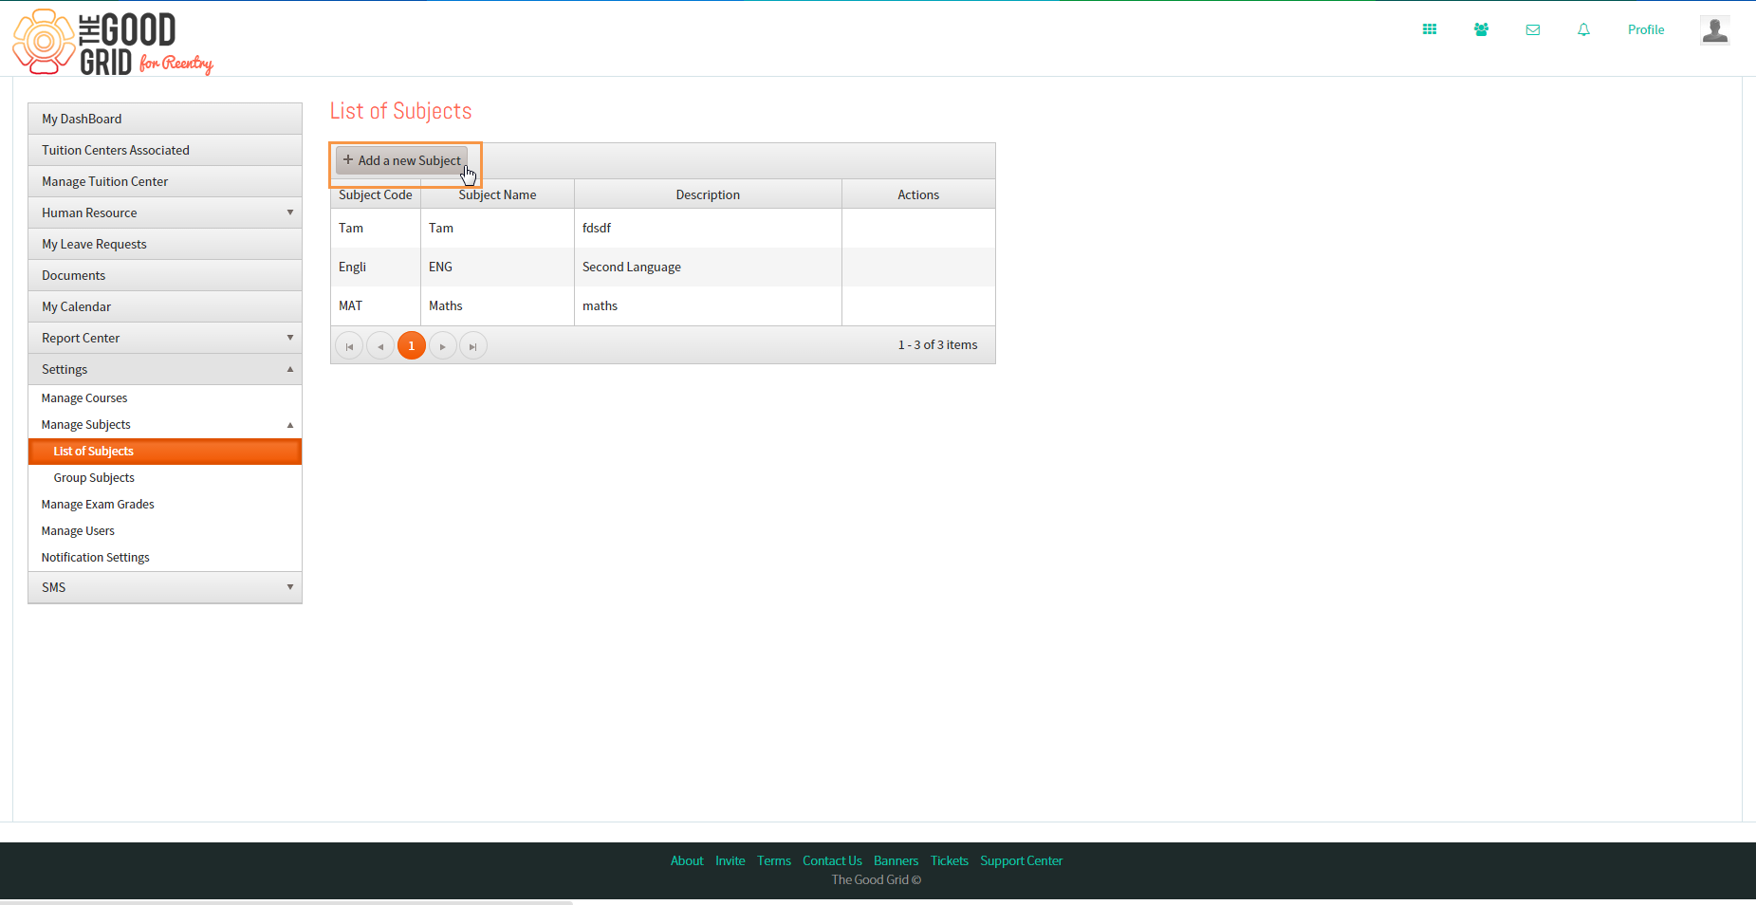Viewport: 1756px width, 905px height.
Task: Open Manage Tuition Center menu item
Action: (165, 181)
